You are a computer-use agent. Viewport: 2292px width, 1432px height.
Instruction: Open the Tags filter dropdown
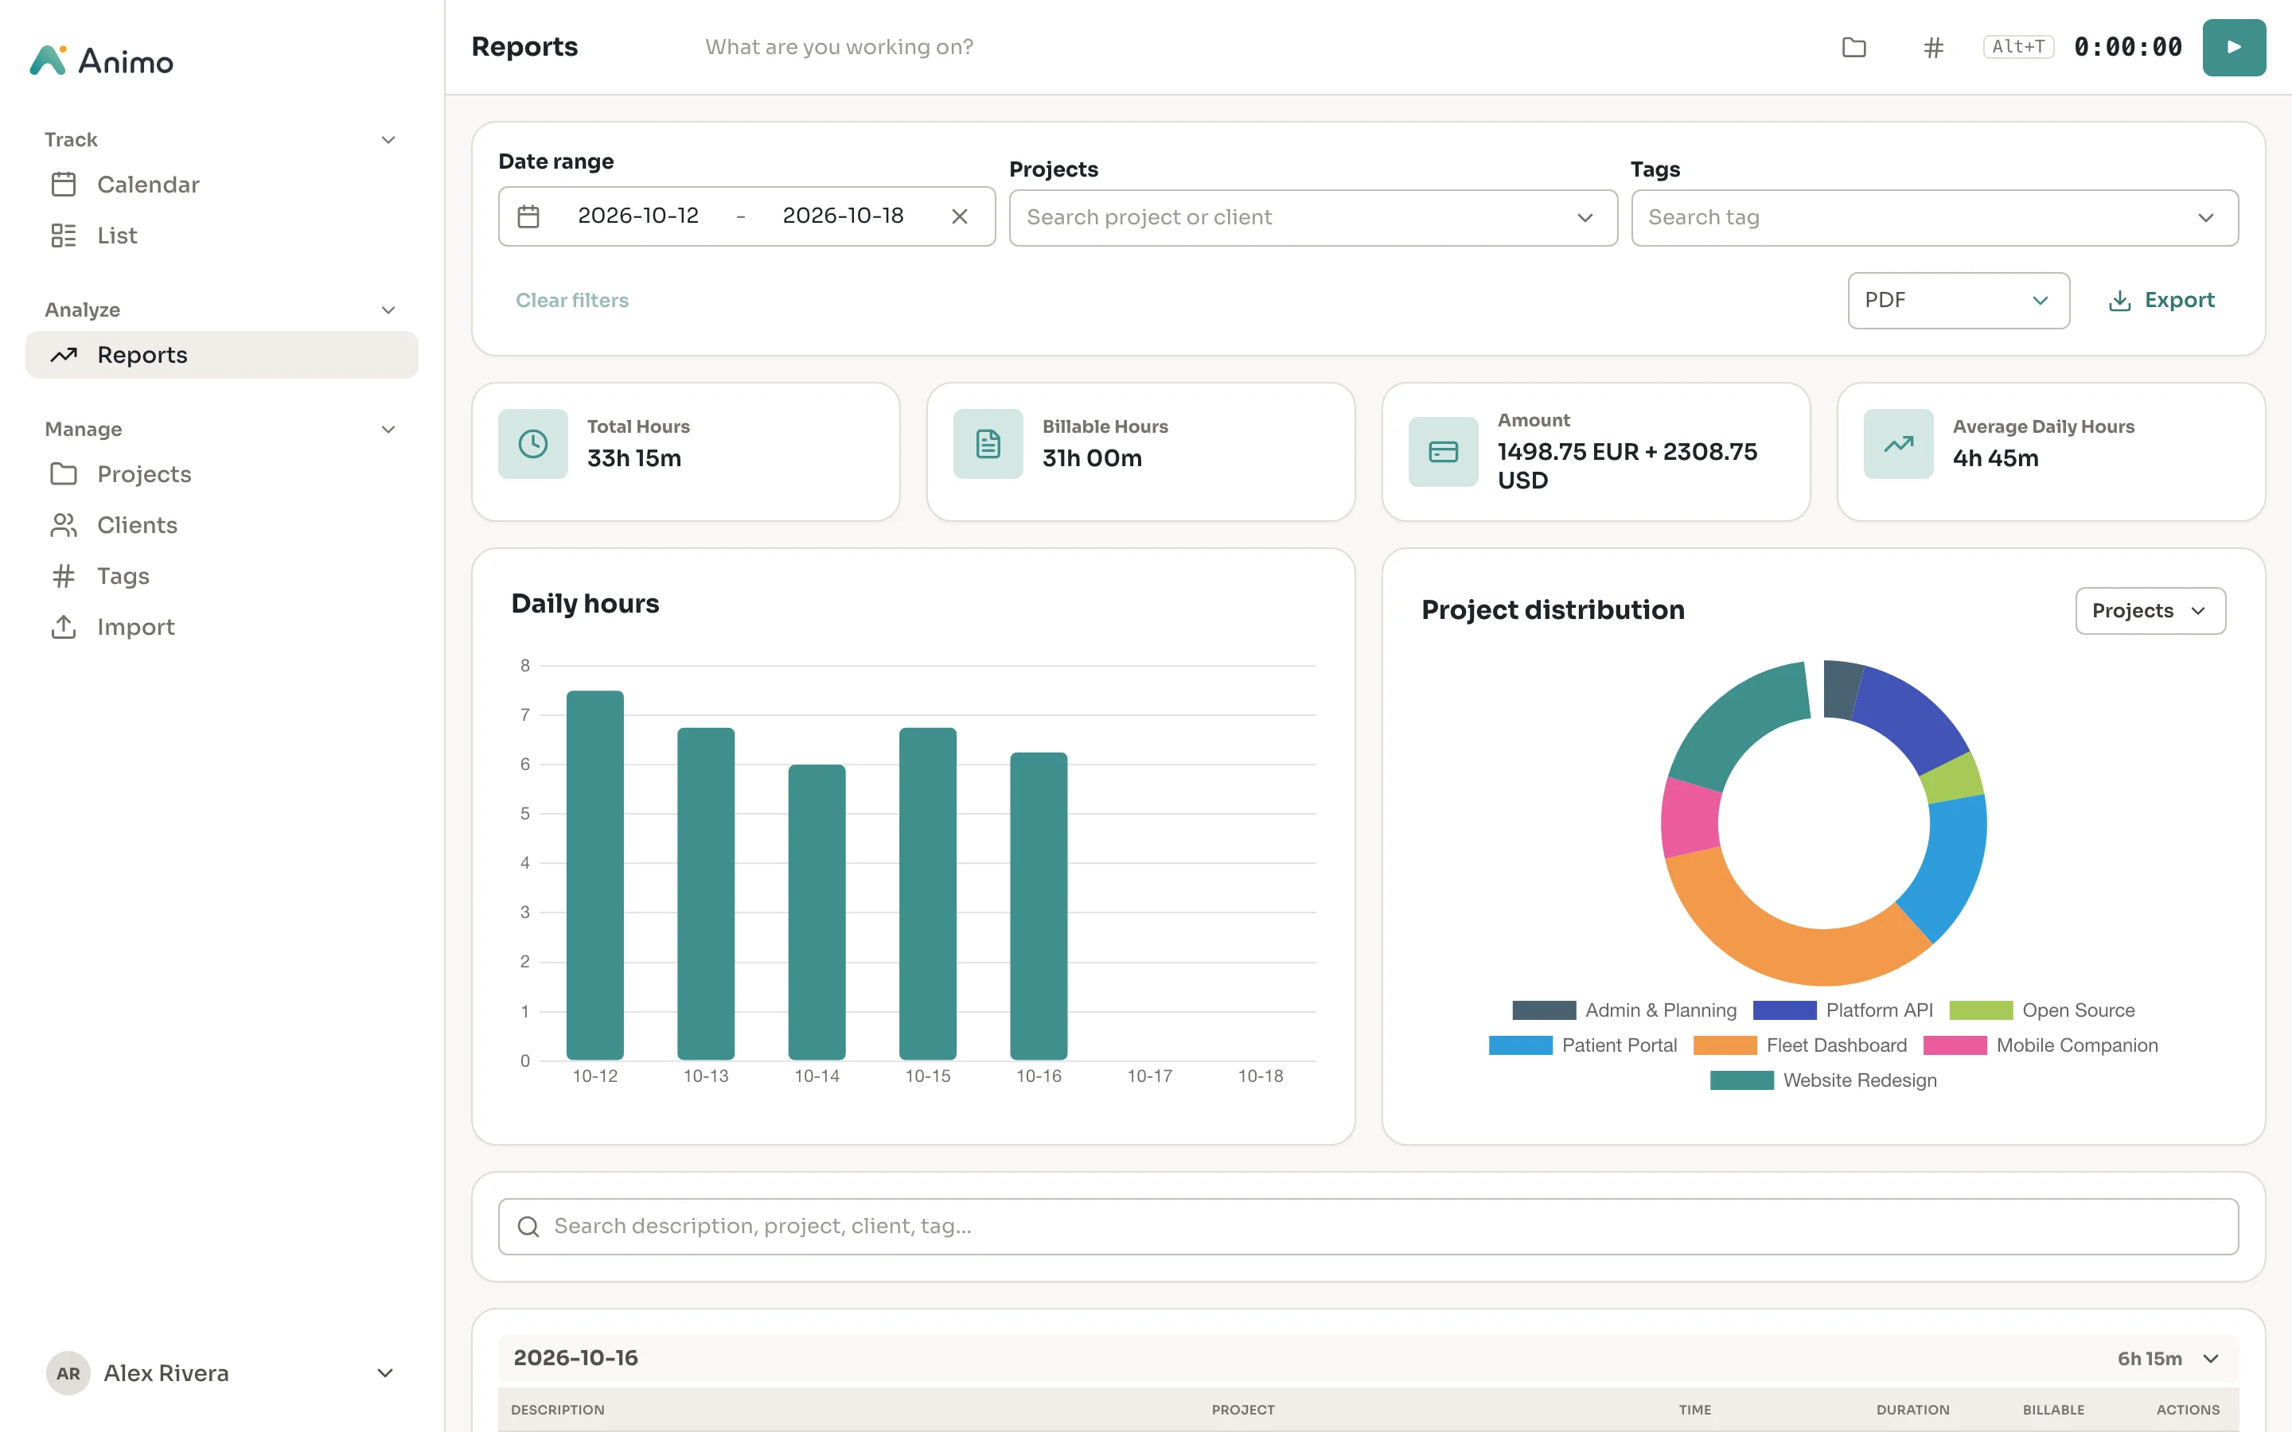[1934, 218]
